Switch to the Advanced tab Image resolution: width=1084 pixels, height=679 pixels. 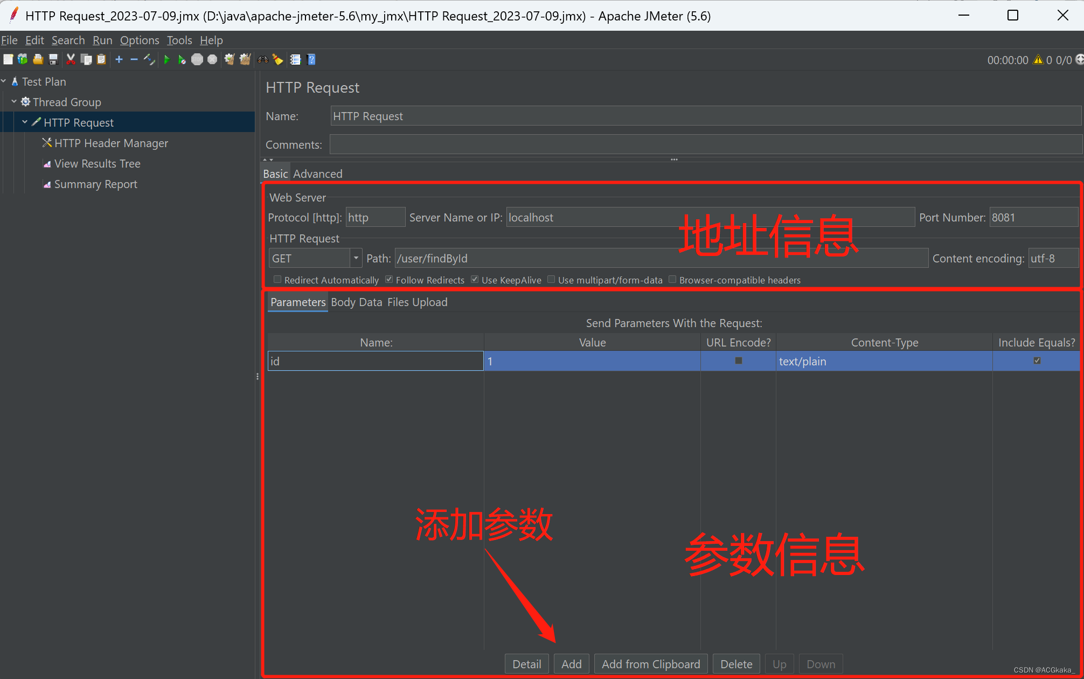(x=318, y=174)
